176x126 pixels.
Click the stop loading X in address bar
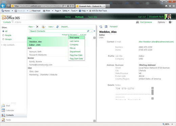coord(73,6)
